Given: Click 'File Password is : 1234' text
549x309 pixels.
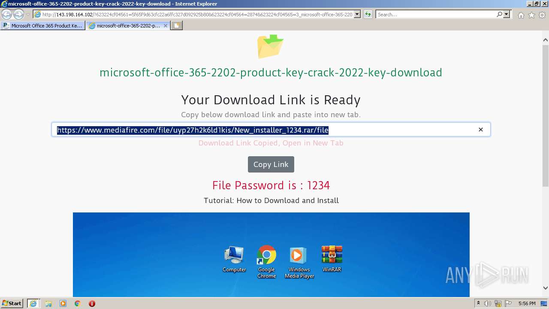Looking at the screenshot, I should pos(271,185).
